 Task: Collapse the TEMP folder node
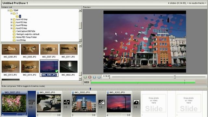[x=8, y=10]
